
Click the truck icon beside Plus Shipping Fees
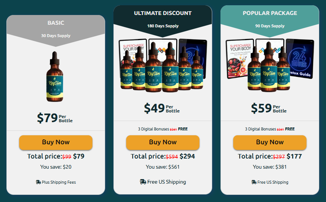point(38,182)
